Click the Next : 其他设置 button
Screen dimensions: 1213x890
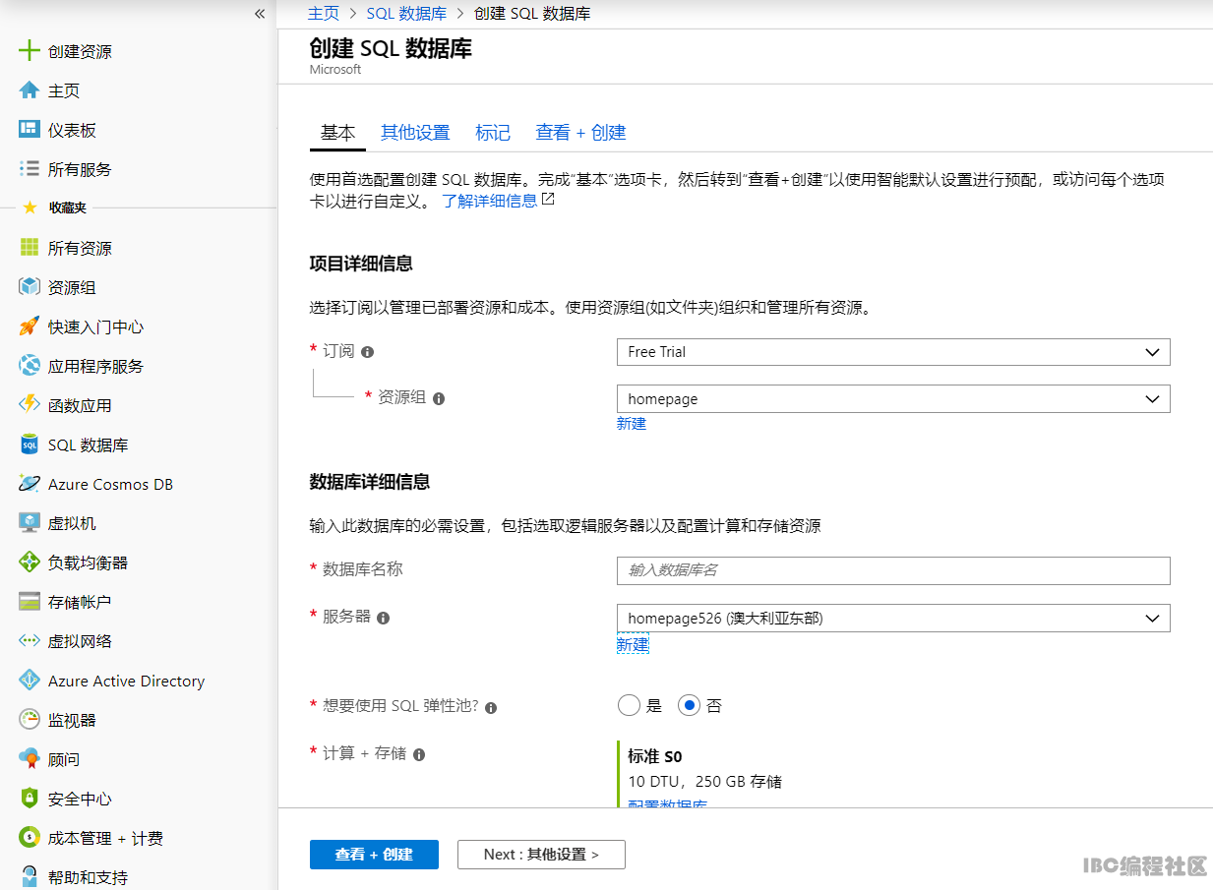click(x=541, y=855)
